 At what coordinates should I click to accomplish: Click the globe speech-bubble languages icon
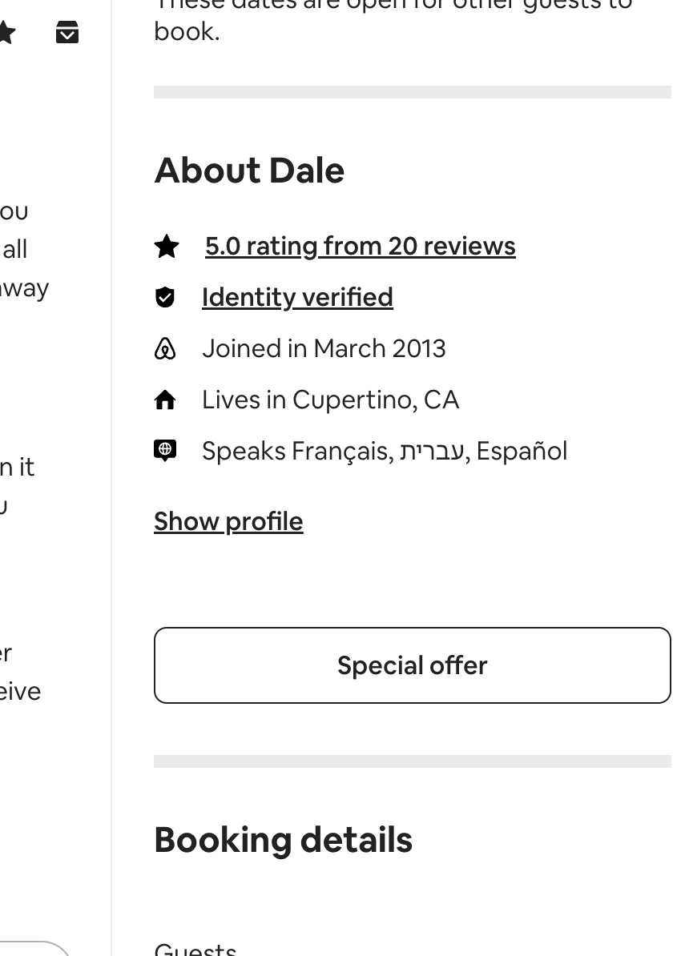click(165, 451)
